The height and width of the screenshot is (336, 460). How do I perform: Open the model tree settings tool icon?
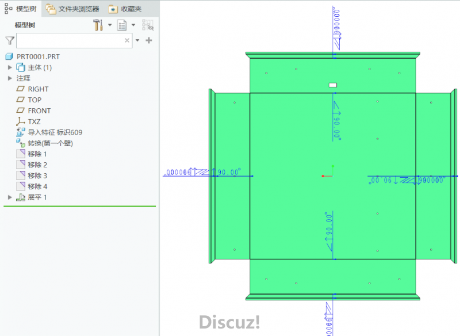[97, 25]
